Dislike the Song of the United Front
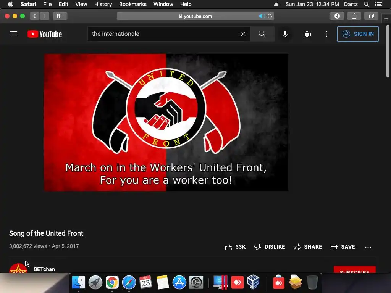 click(x=270, y=247)
